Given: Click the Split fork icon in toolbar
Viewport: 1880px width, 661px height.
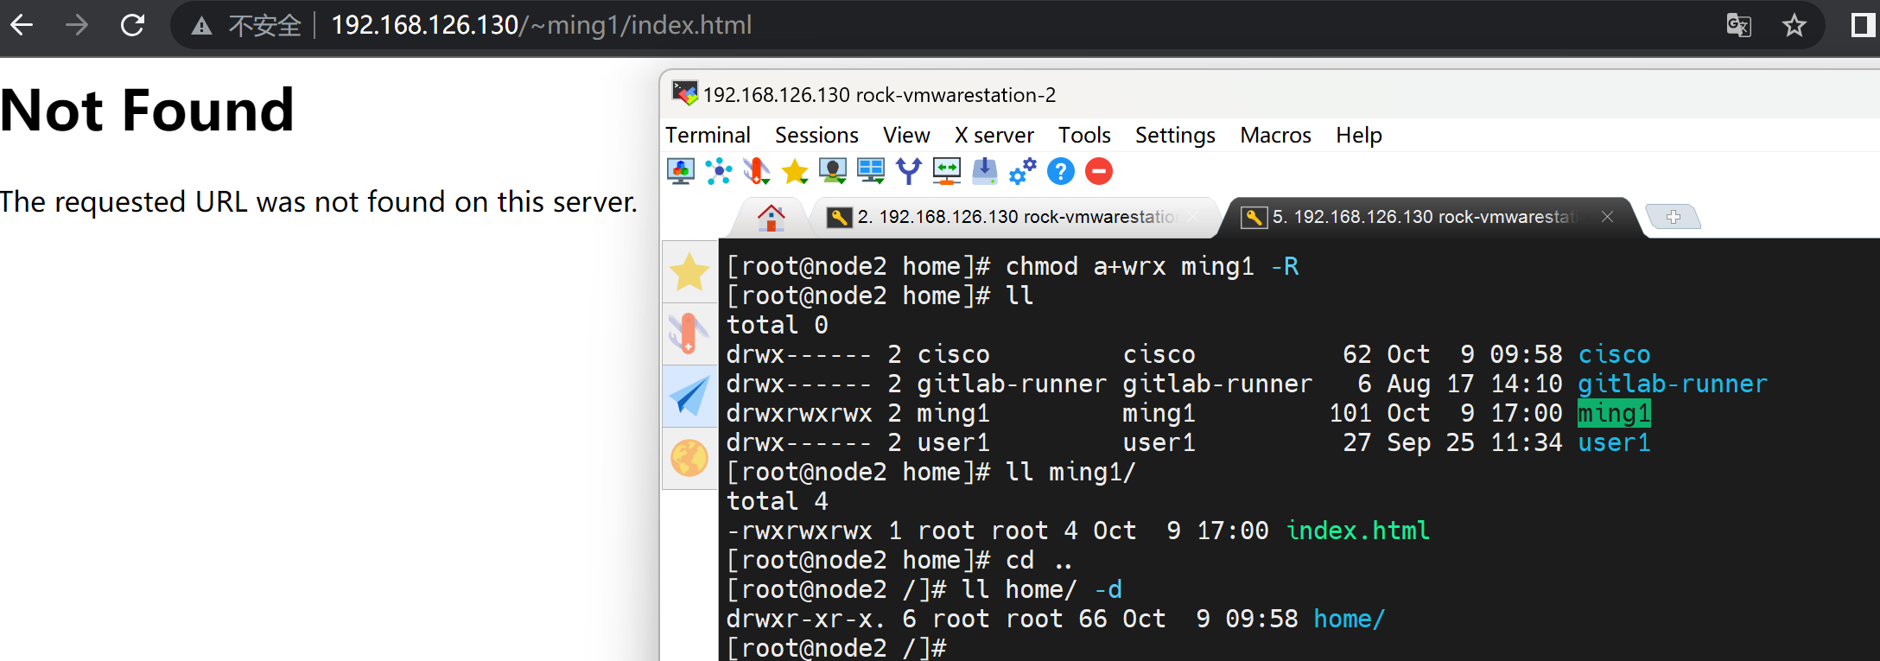Looking at the screenshot, I should pyautogui.click(x=908, y=171).
